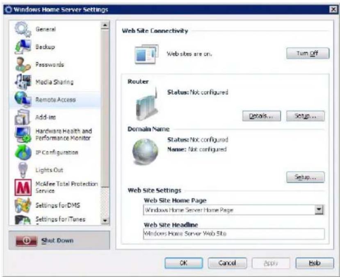Select Remote Access in the sidebar
340x277 pixels.
(55, 100)
